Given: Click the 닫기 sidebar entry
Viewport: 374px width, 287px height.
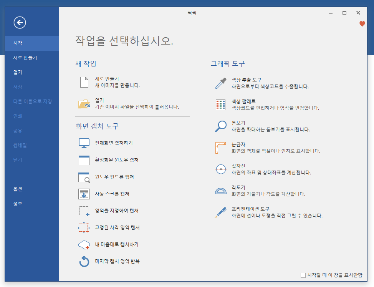Looking at the screenshot, I should [32, 160].
